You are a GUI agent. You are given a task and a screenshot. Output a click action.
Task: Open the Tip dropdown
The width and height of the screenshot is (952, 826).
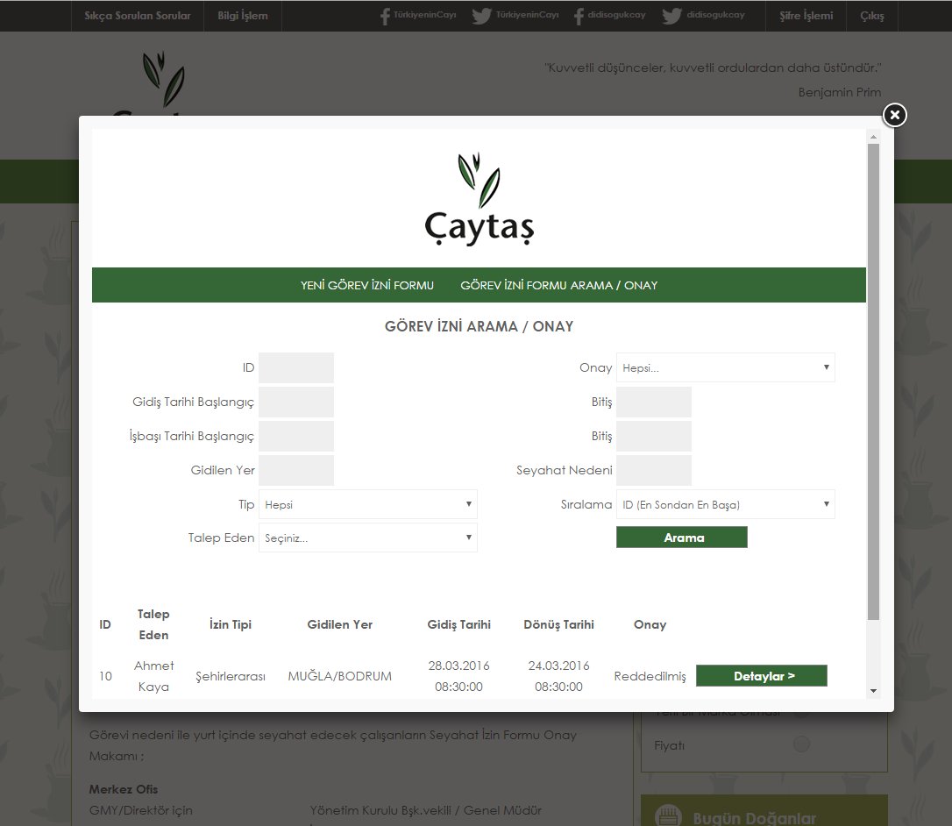pos(368,504)
